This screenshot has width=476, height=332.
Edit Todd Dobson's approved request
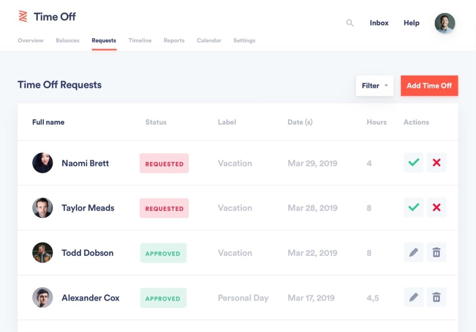click(x=414, y=253)
